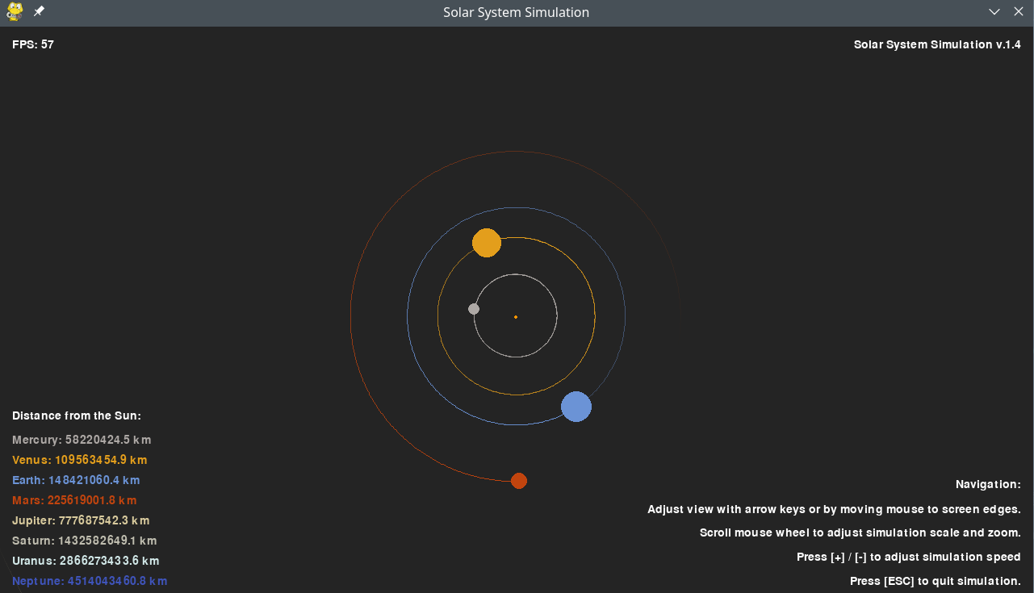Click the orange Venus planet
The image size is (1034, 593).
(x=487, y=243)
